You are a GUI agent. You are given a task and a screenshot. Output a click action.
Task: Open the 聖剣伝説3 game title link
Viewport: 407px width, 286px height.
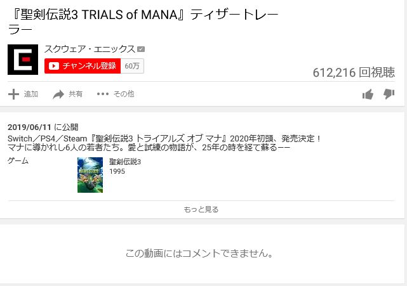click(125, 162)
